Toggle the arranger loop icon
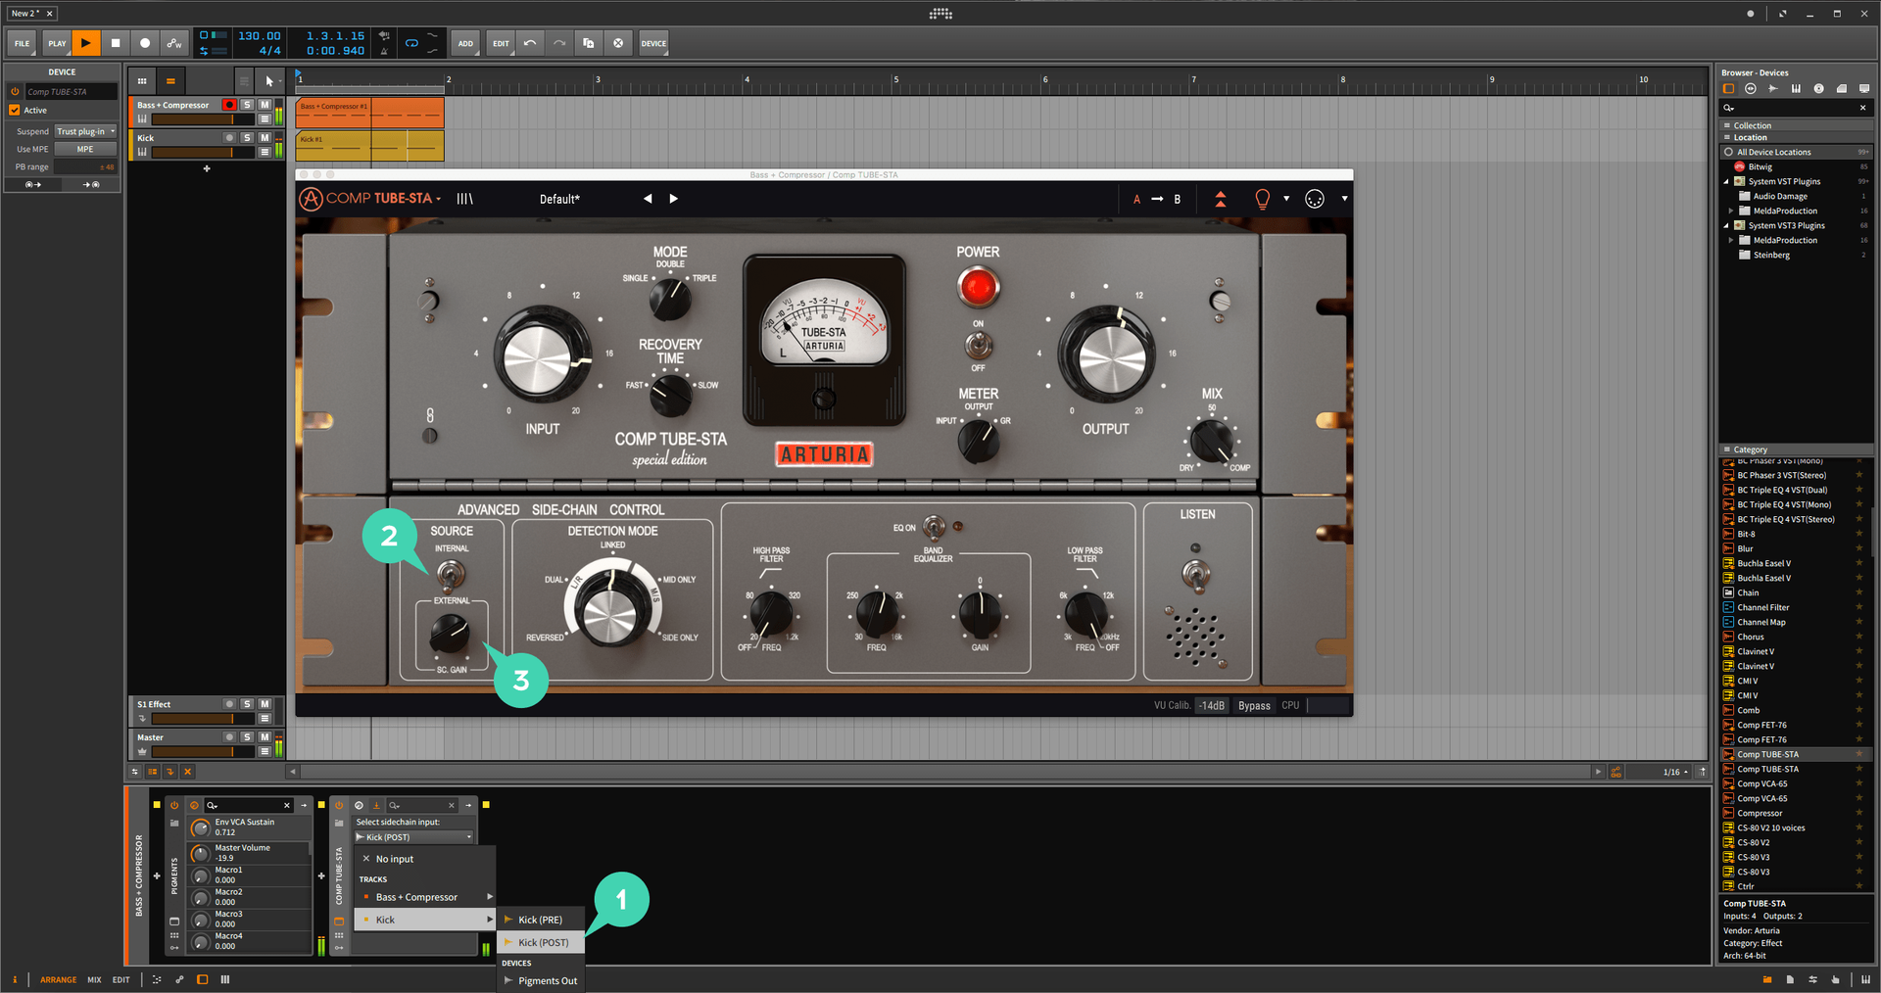 (411, 43)
